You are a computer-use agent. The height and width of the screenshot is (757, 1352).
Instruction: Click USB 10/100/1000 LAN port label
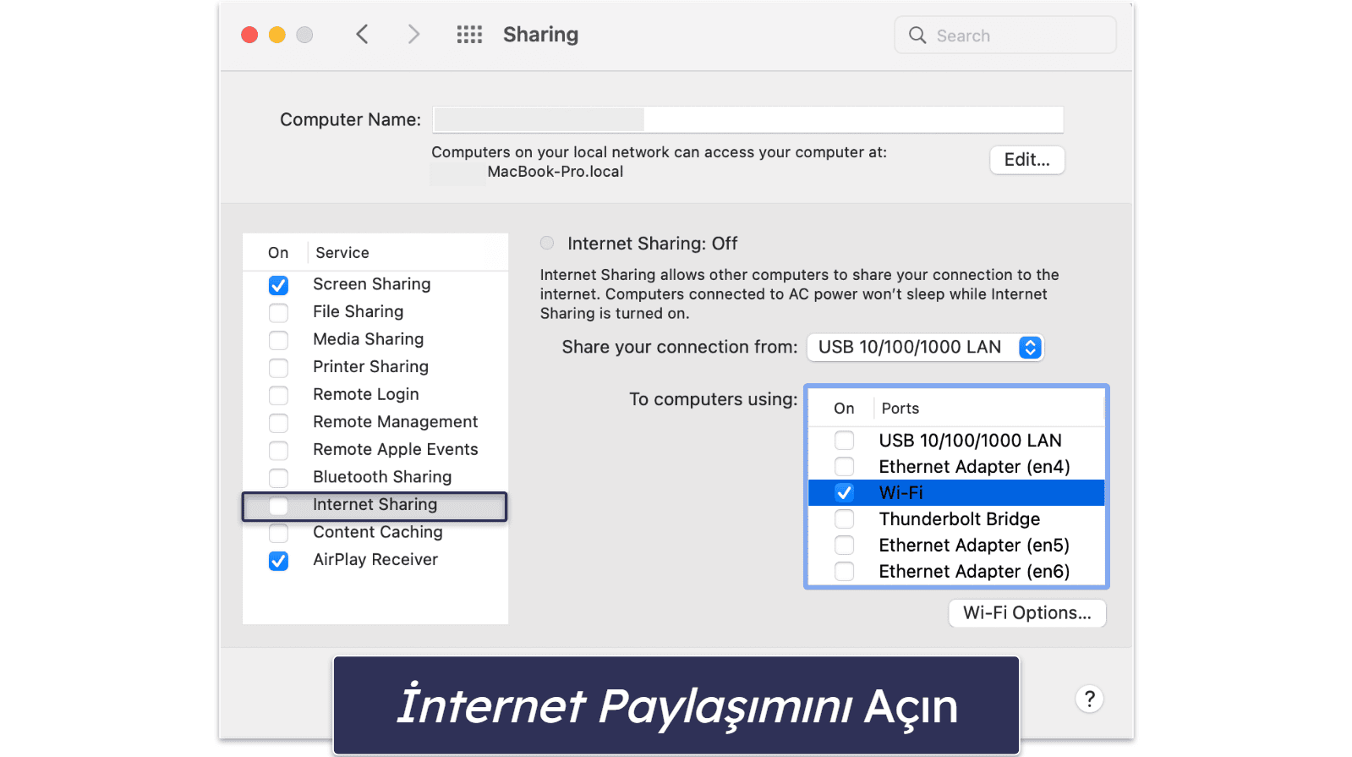click(x=970, y=441)
